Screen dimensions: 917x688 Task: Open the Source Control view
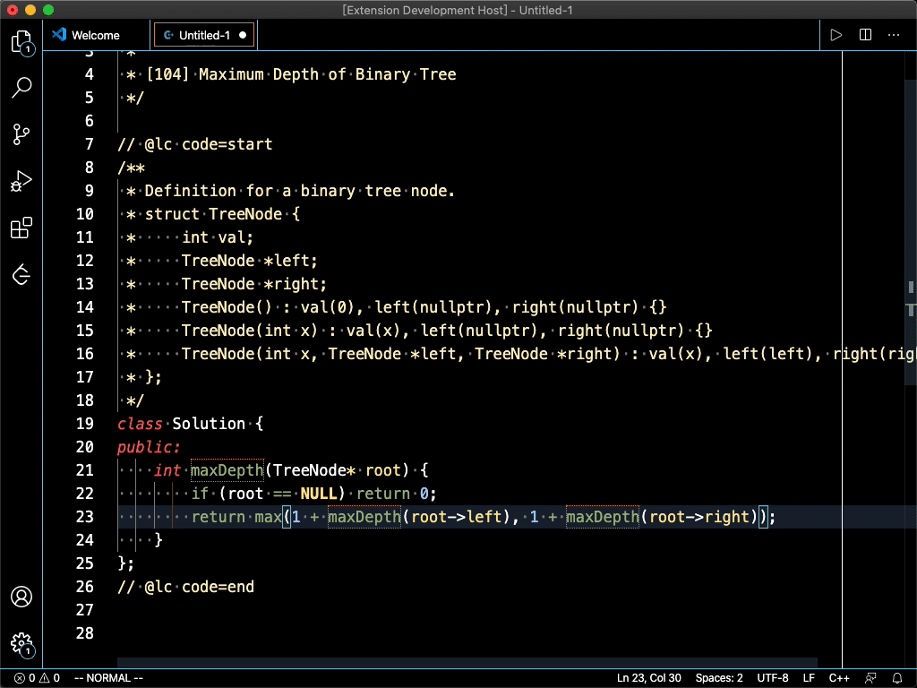click(x=21, y=134)
